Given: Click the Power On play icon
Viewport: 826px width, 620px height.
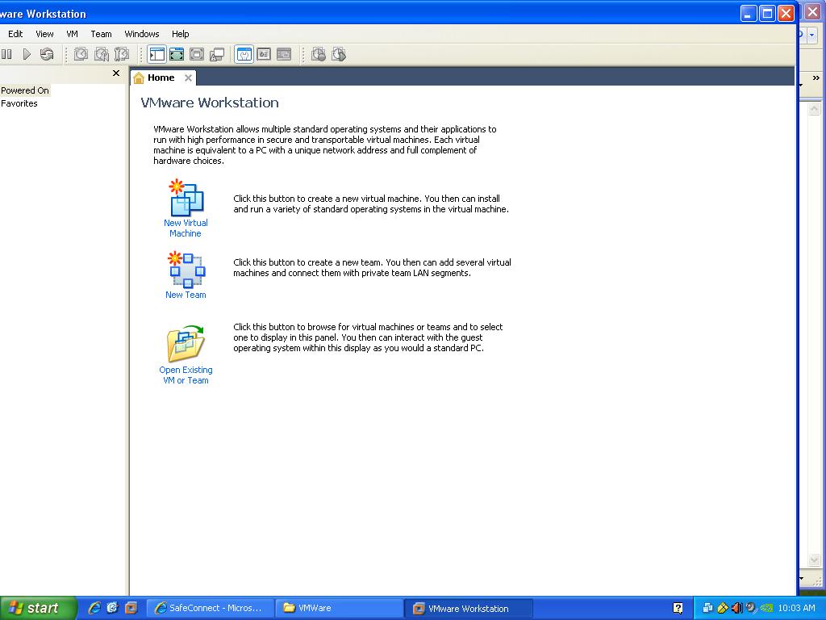Looking at the screenshot, I should tap(27, 54).
